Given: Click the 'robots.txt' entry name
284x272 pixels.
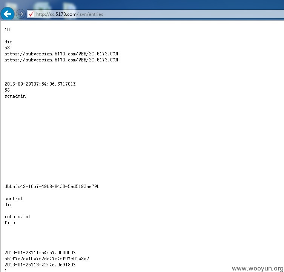Looking at the screenshot, I should click(17, 217).
